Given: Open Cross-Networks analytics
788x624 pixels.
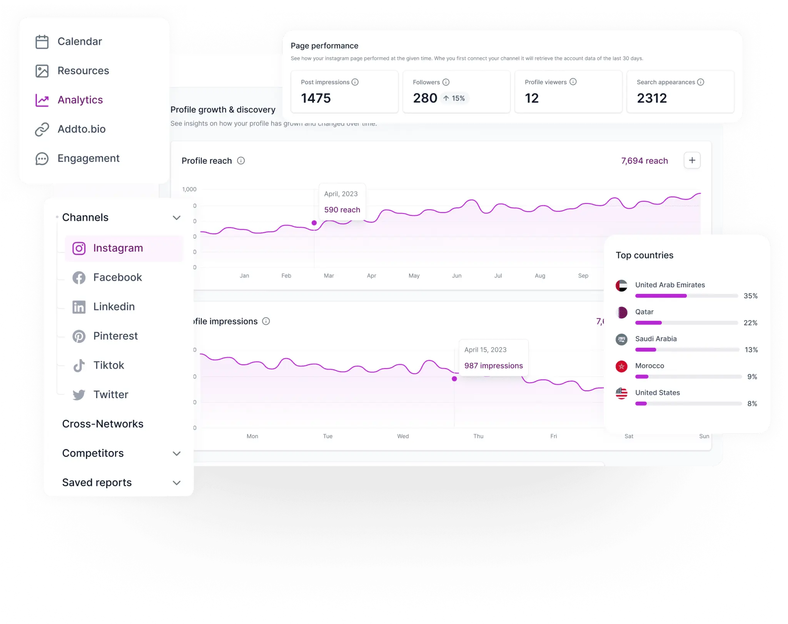Looking at the screenshot, I should click(x=103, y=424).
